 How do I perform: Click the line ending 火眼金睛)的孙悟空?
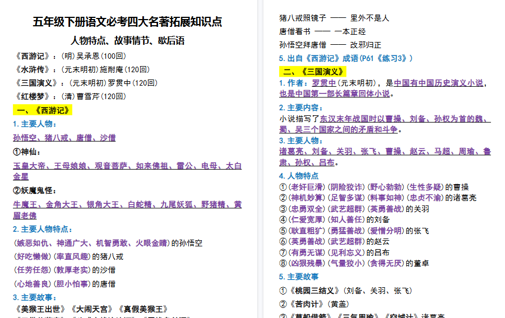tap(108, 243)
